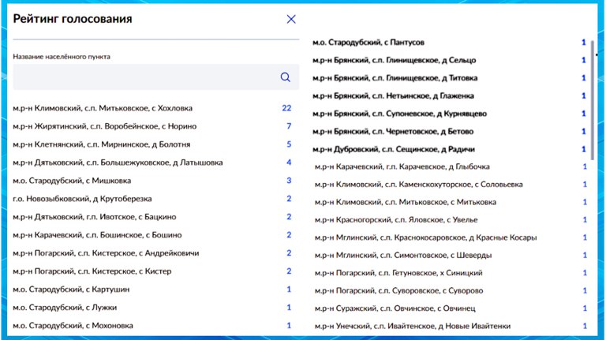Select row ending 'с Овчинец'

tap(451, 308)
